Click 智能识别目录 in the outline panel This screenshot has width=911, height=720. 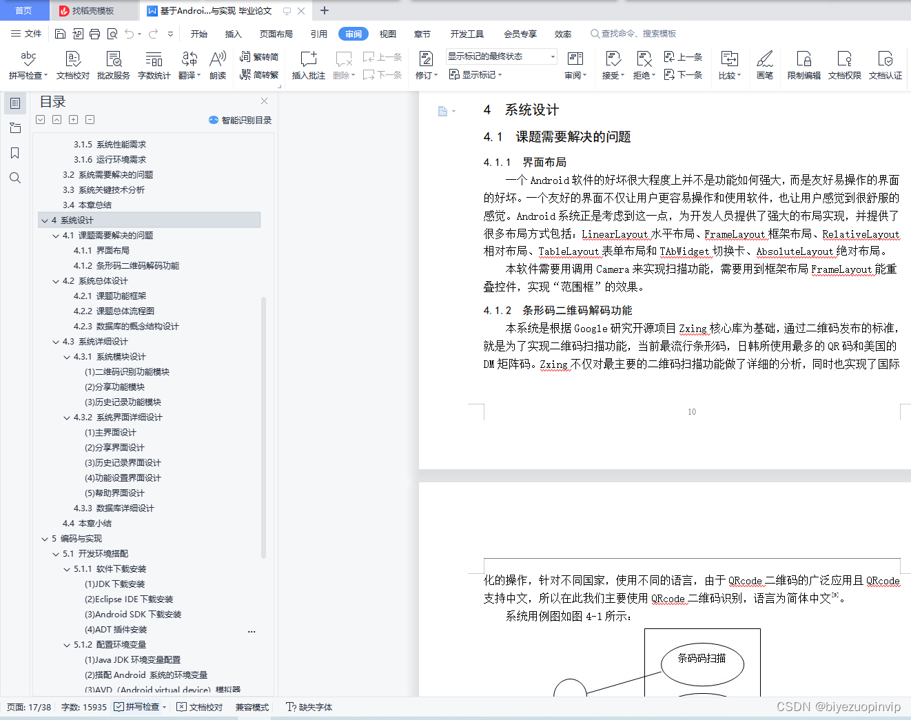(240, 119)
